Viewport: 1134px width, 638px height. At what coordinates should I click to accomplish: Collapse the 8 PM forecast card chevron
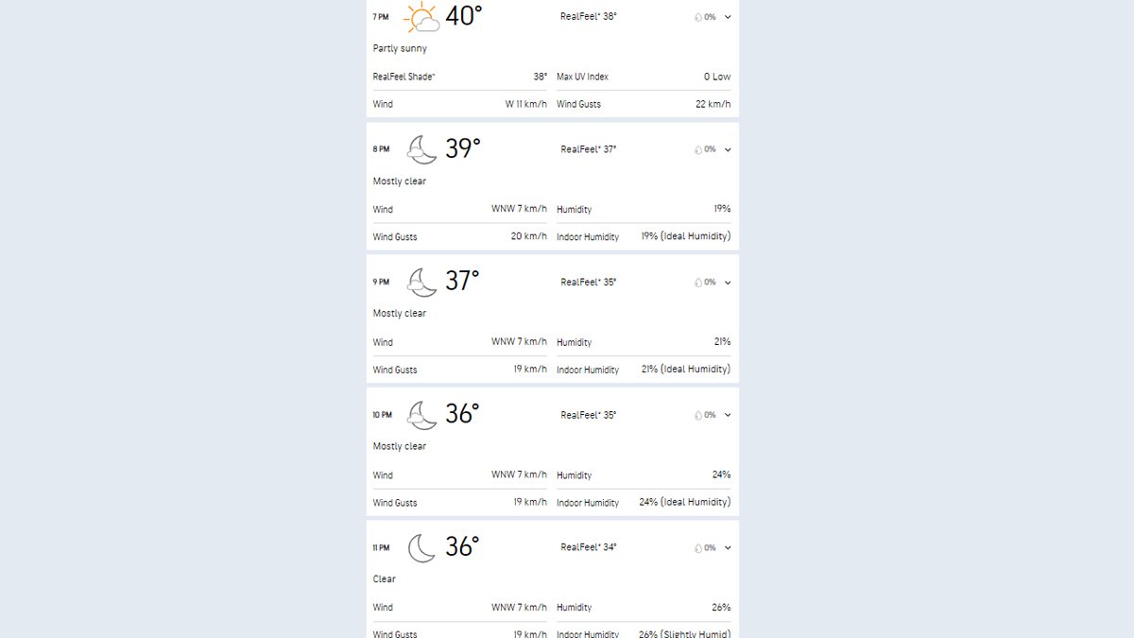coord(728,149)
